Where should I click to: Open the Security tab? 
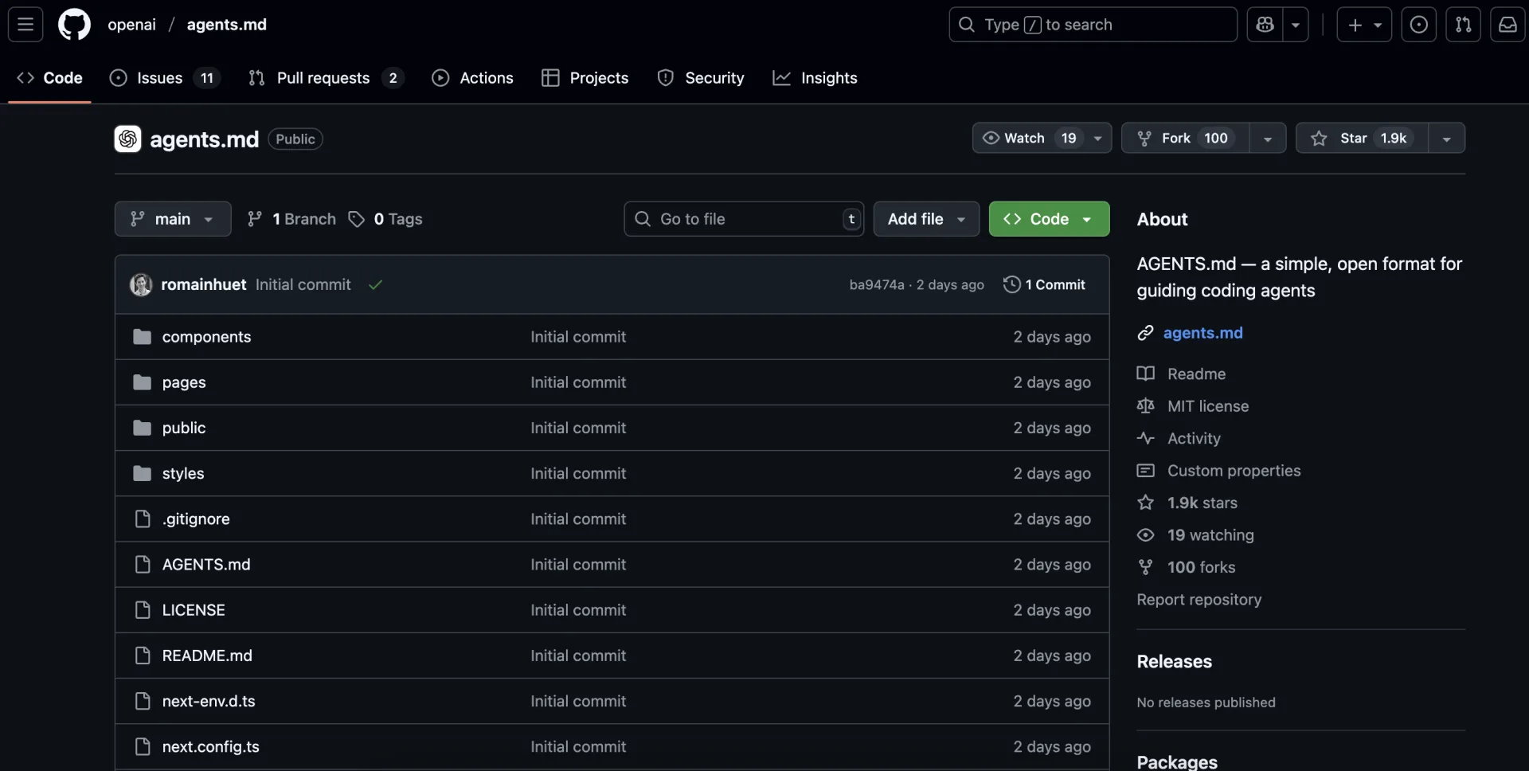tap(701, 78)
